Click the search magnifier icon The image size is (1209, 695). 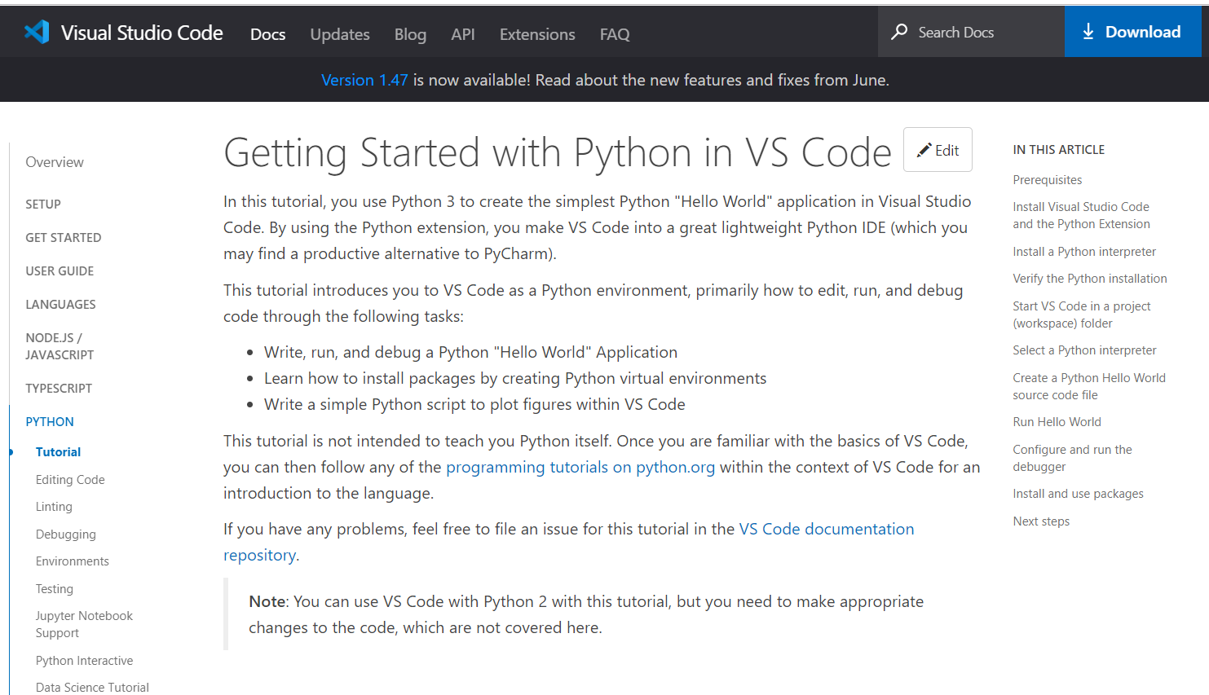point(899,32)
